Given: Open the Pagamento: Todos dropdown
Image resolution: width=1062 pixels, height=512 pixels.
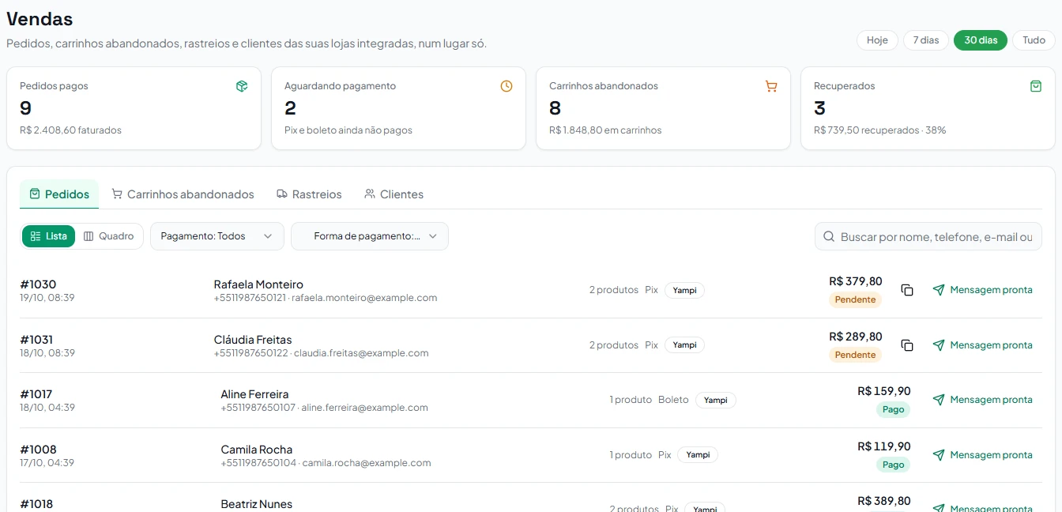Looking at the screenshot, I should click(217, 236).
